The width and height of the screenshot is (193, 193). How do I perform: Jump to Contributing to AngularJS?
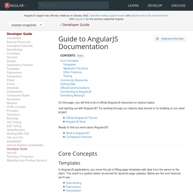[76, 92]
